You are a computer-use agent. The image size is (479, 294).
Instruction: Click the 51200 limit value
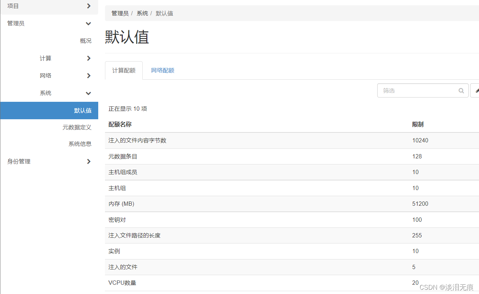(420, 204)
